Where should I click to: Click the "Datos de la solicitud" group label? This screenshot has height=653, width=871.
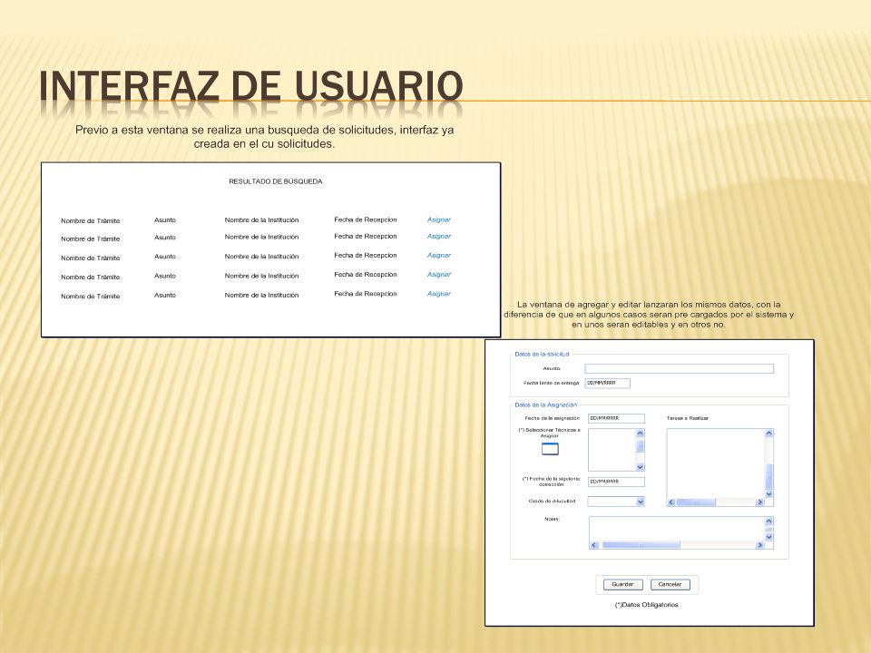[x=543, y=355]
